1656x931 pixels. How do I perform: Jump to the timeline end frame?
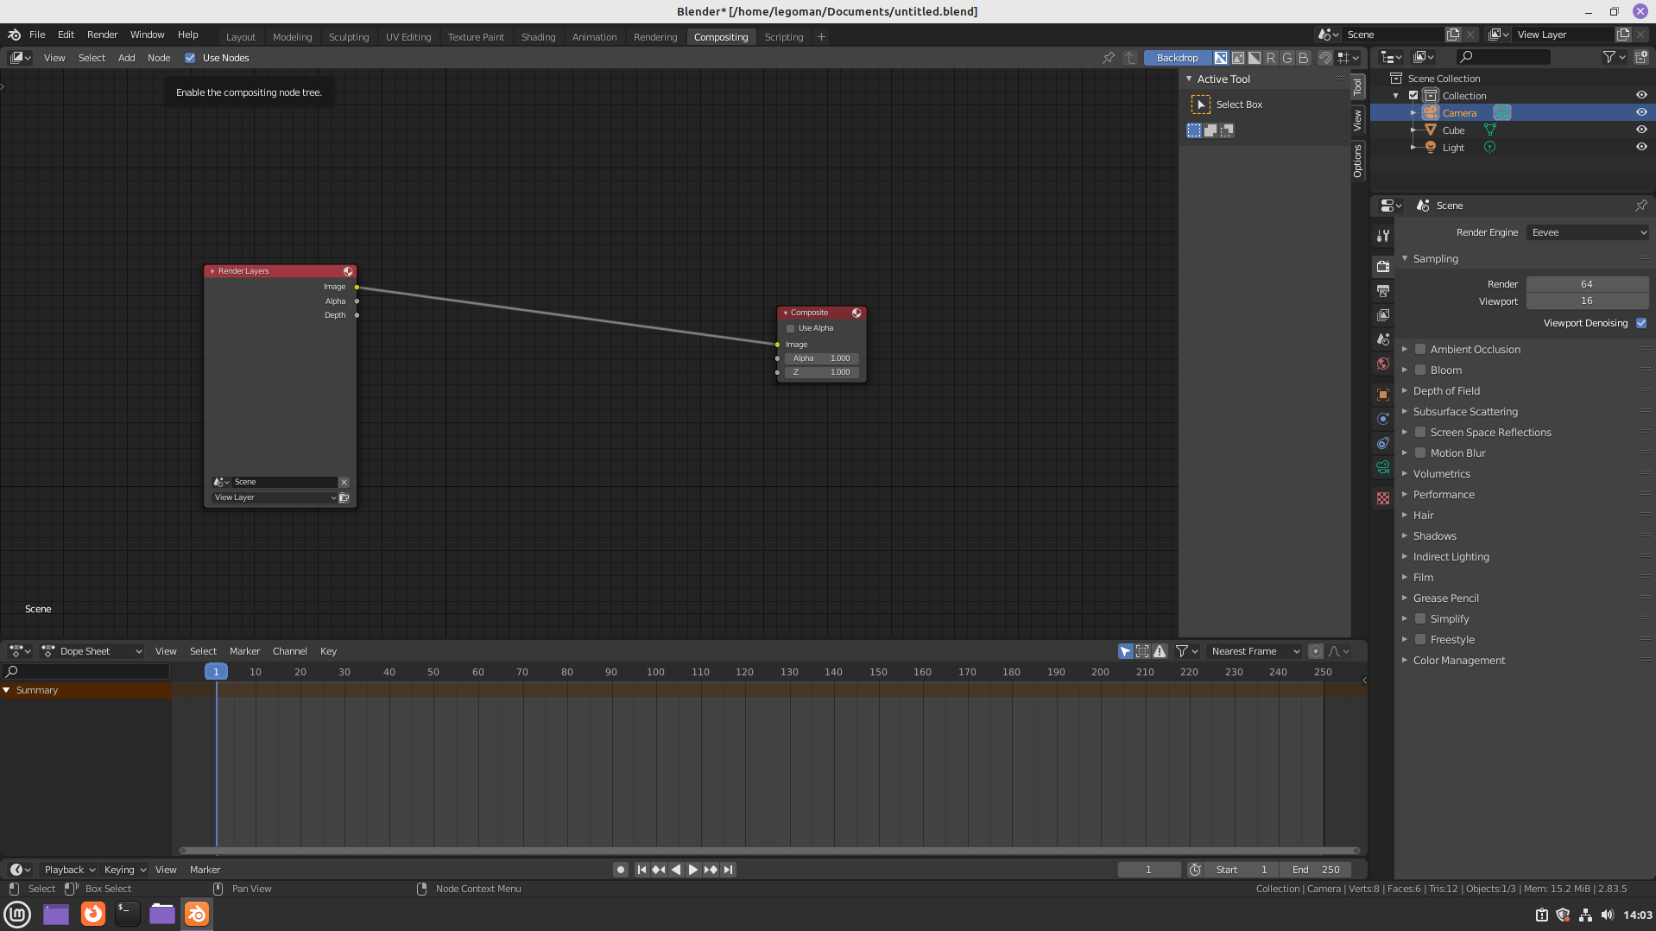729,870
